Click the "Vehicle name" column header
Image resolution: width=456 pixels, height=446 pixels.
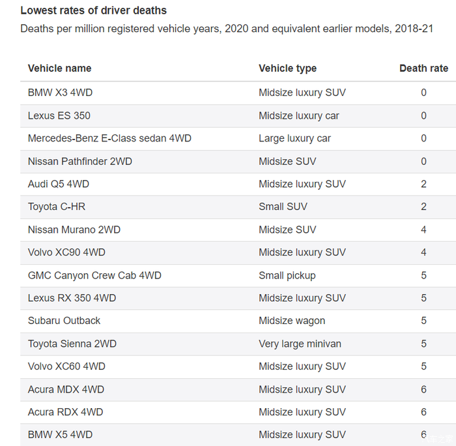tap(59, 68)
